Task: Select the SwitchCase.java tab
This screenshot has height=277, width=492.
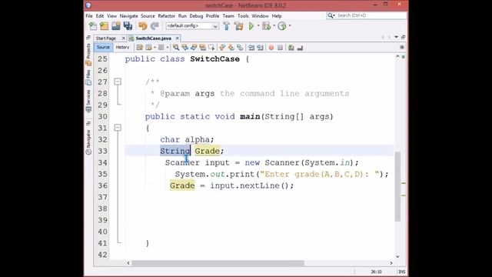Action: [154, 38]
